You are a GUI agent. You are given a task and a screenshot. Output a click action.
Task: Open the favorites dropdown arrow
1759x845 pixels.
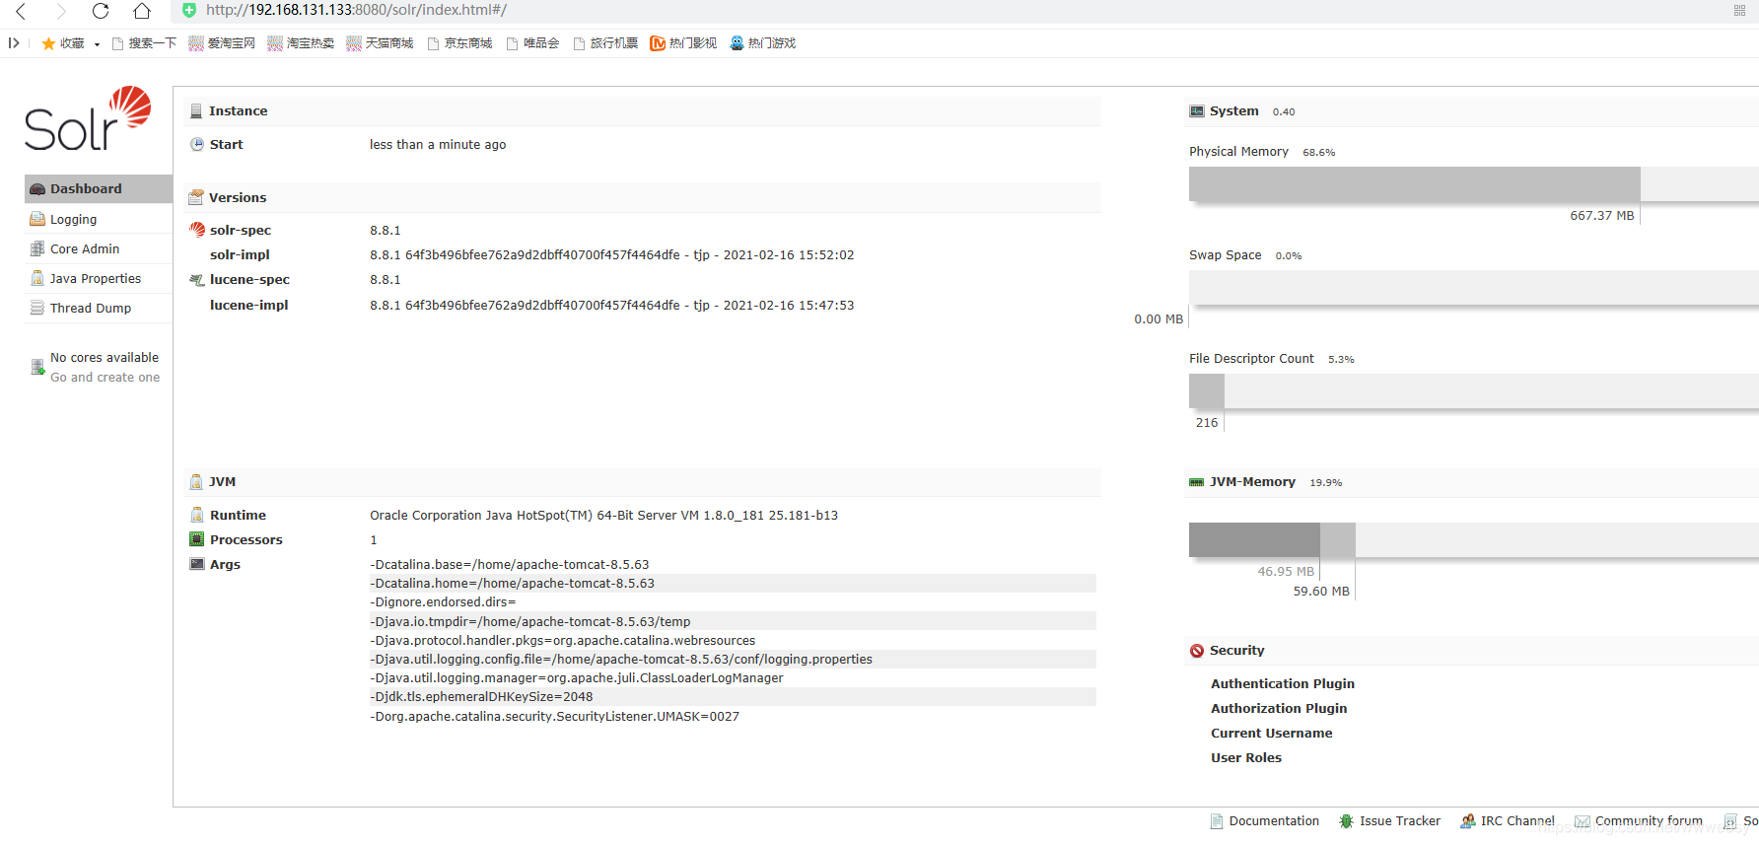pyautogui.click(x=97, y=44)
